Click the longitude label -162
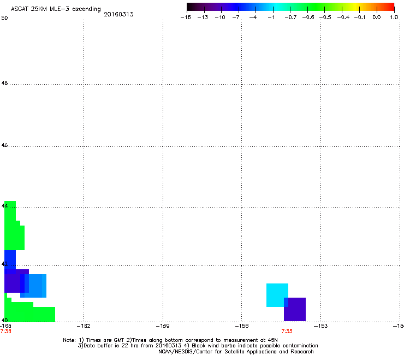 point(84,326)
